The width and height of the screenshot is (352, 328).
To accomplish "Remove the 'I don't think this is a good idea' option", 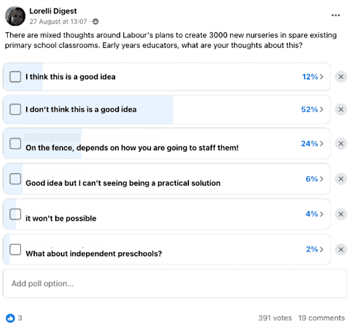I will pyautogui.click(x=340, y=110).
